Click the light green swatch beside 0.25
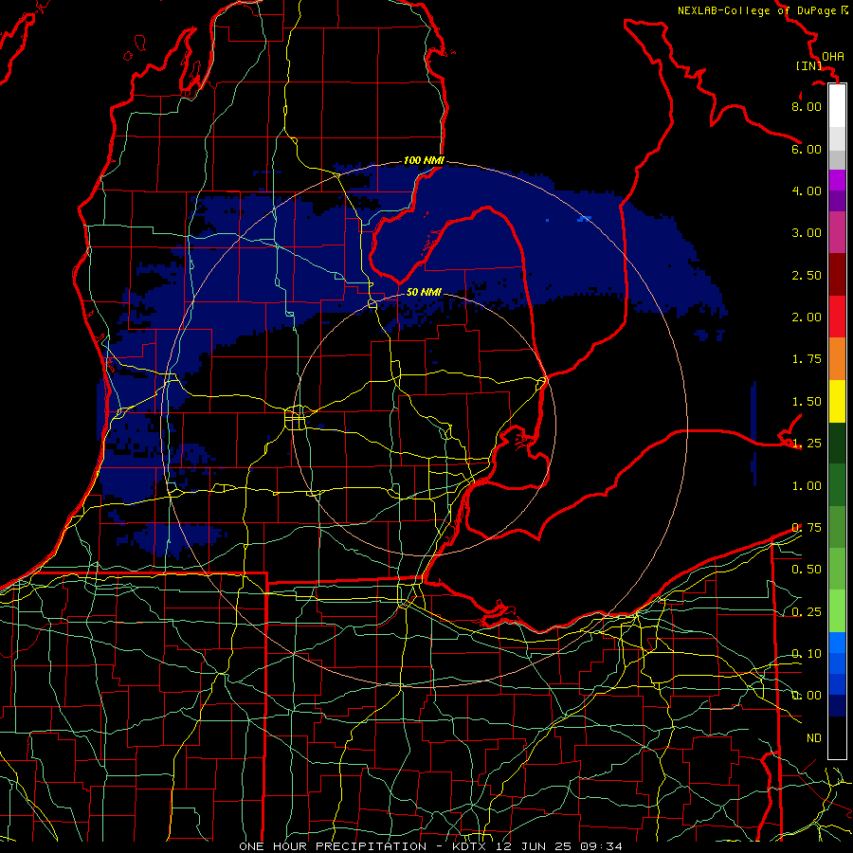 pos(837,611)
